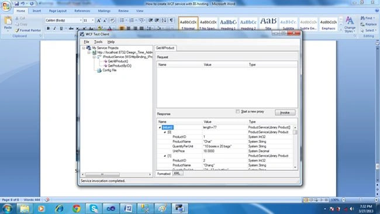This screenshot has width=380, height=214.
Task: Apply Underline formatting in Word ribbon
Action: click(x=61, y=28)
